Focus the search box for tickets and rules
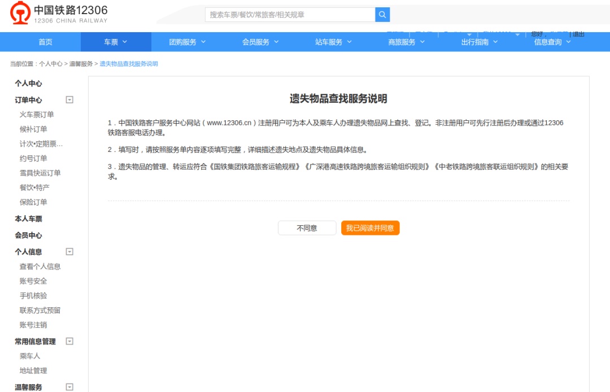The image size is (610, 392). coord(290,15)
